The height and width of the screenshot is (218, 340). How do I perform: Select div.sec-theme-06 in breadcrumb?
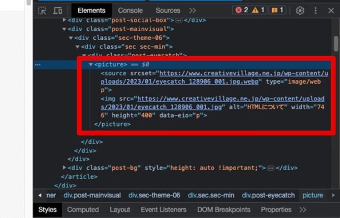click(154, 195)
